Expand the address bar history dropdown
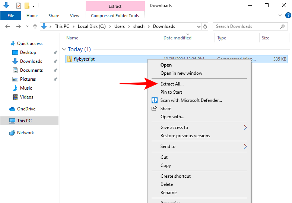Image resolution: width=292 pixels, height=203 pixels. (199, 26)
